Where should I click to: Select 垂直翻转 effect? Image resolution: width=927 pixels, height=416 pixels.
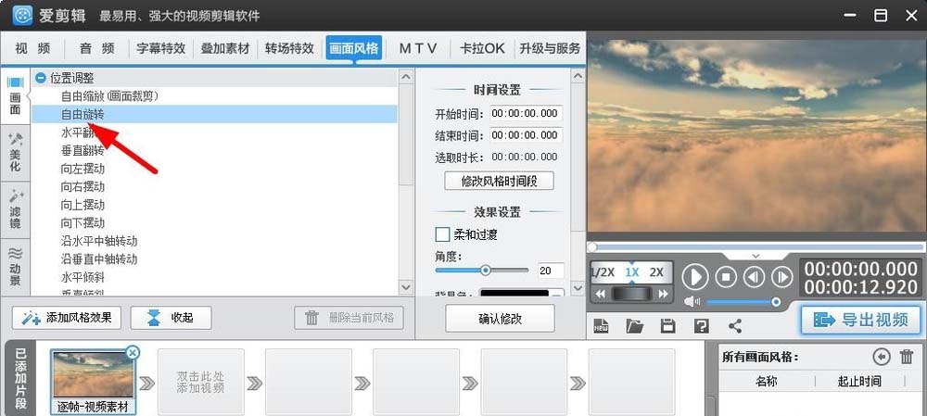pyautogui.click(x=83, y=151)
